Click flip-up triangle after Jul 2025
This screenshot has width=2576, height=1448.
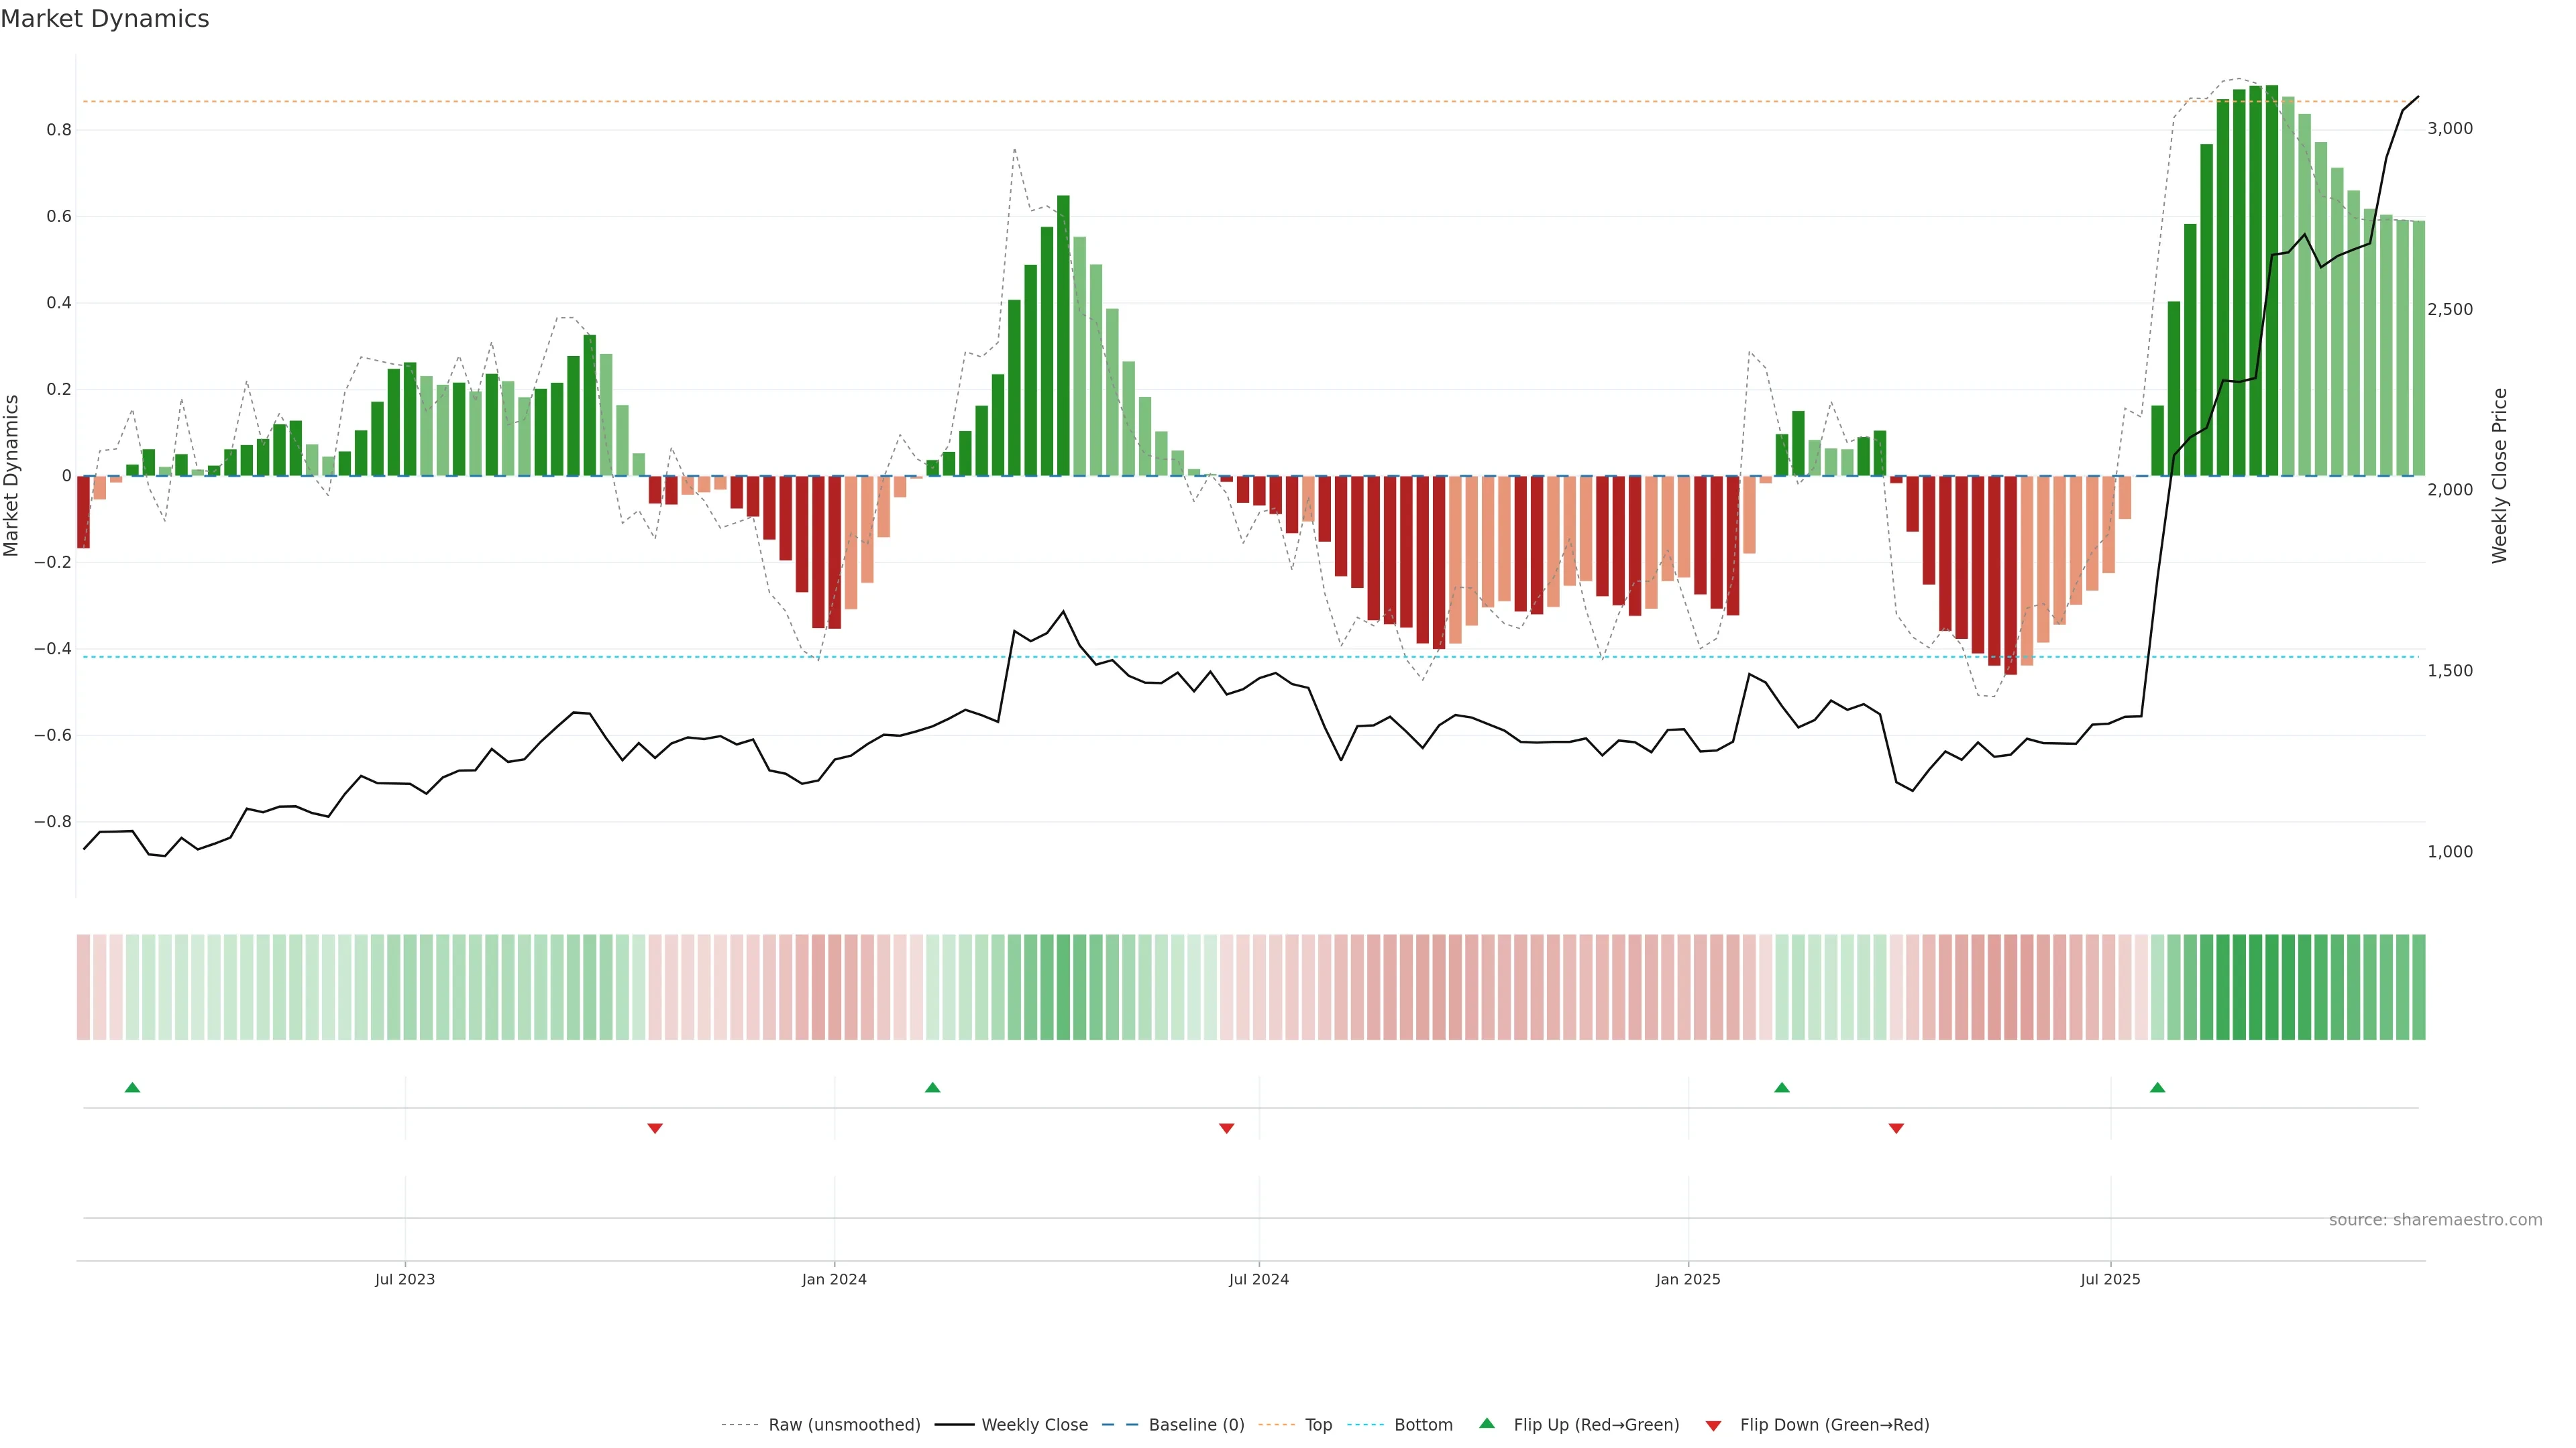point(2158,1087)
